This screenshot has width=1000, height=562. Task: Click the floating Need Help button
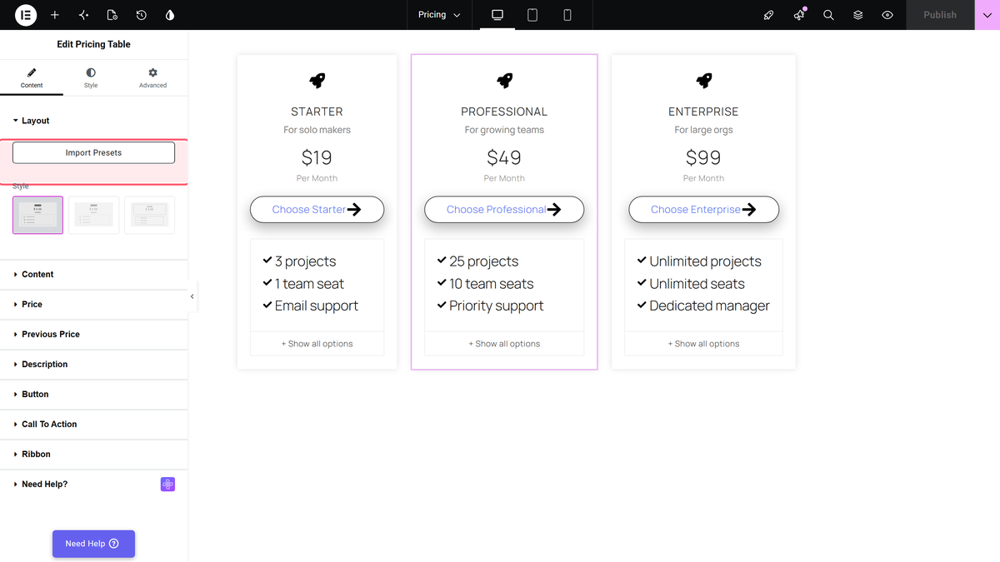[x=93, y=544]
